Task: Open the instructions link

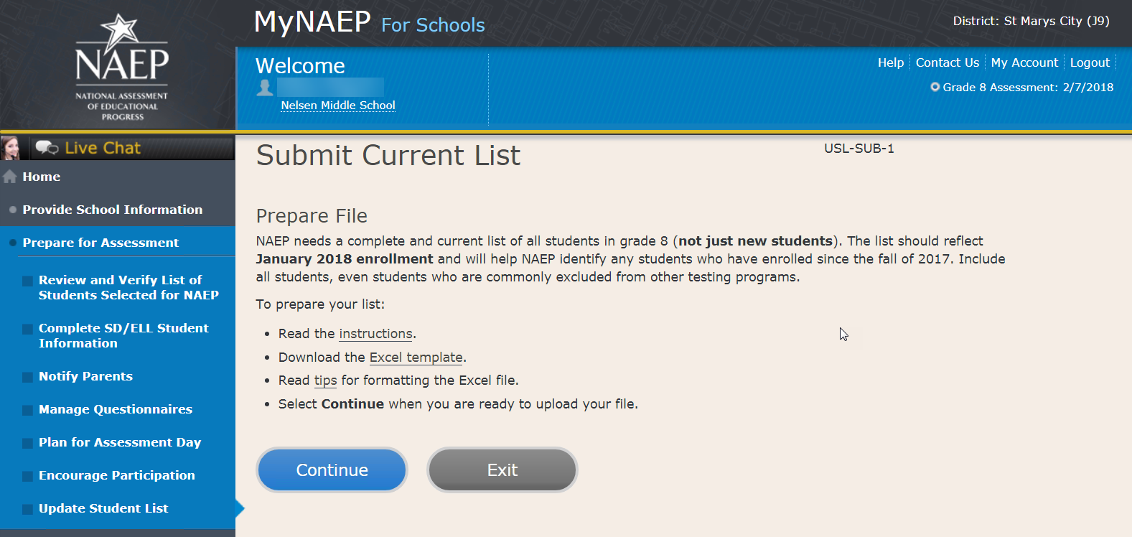Action: (x=375, y=334)
